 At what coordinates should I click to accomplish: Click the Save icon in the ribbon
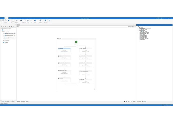click(x=3, y=21)
